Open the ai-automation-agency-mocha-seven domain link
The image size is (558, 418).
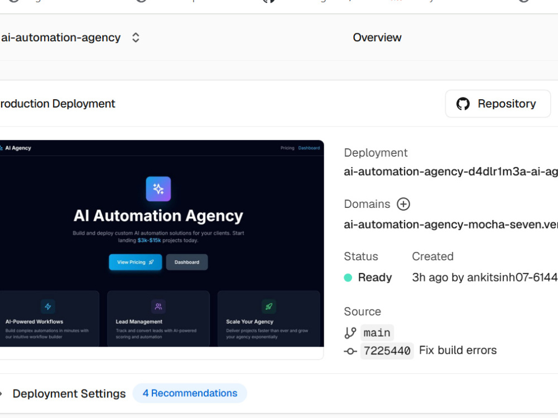point(451,225)
